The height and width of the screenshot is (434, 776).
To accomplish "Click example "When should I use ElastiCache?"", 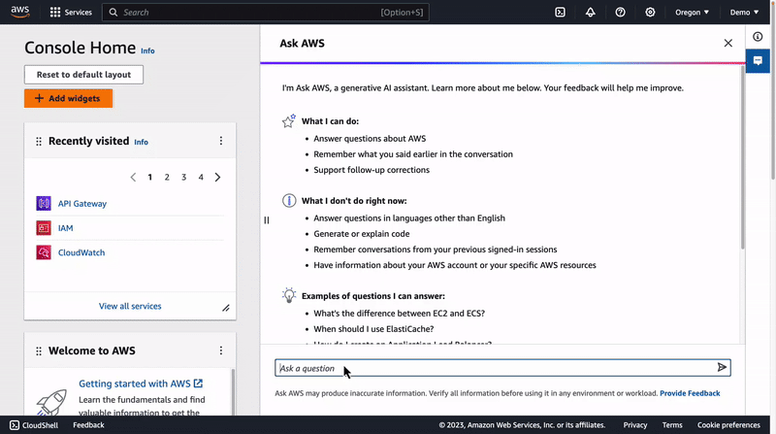I will coord(373,329).
